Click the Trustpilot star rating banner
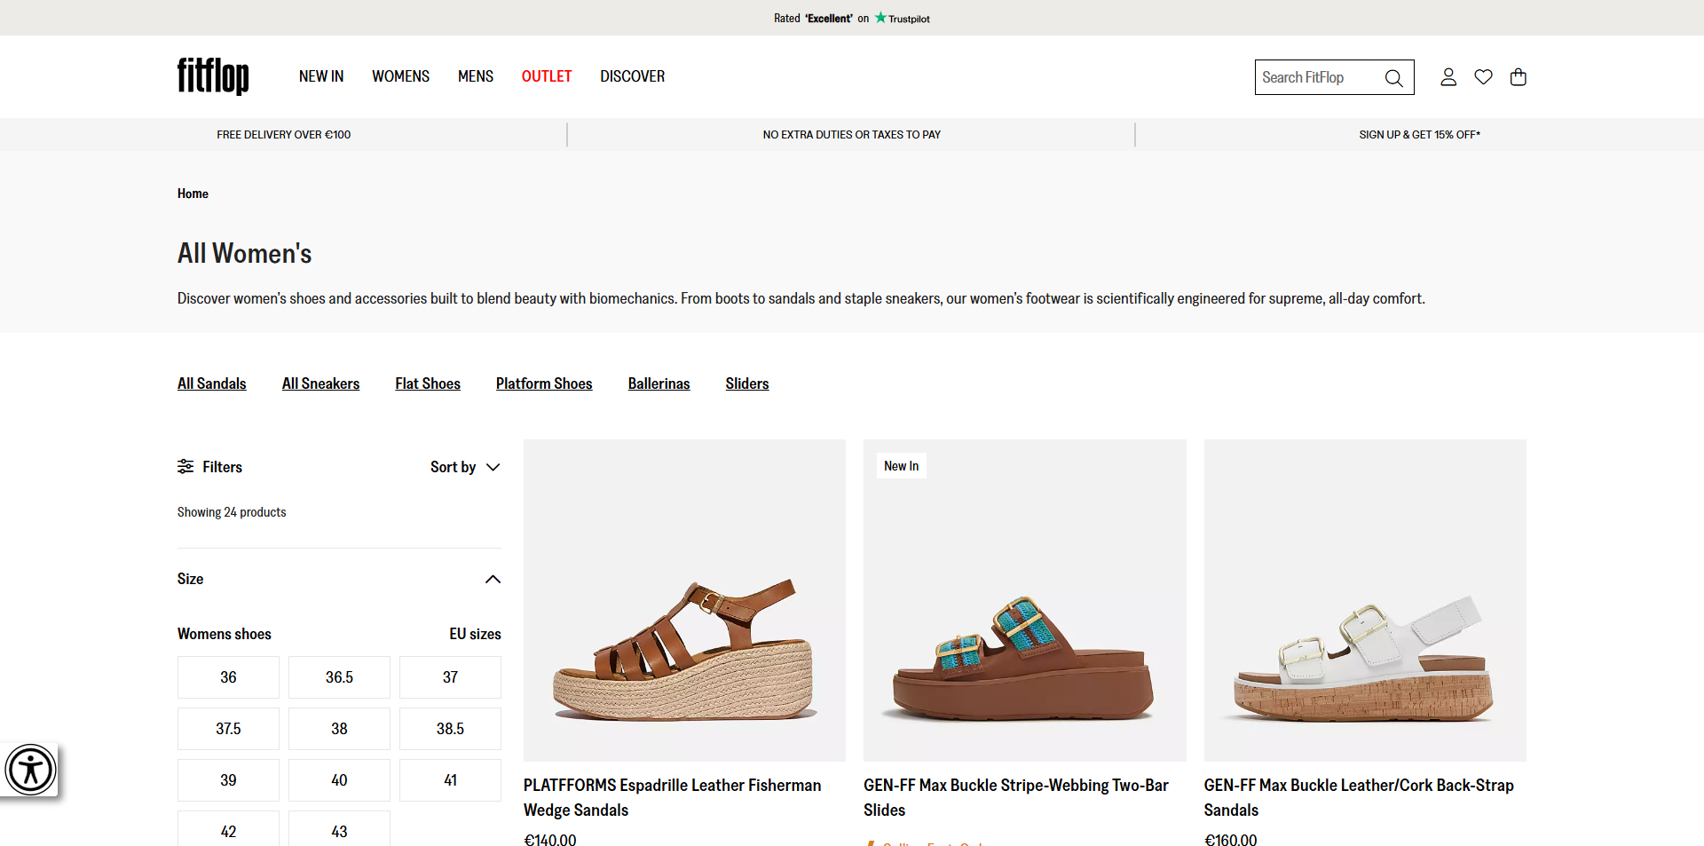Screen dimensions: 1704x846 852,18
